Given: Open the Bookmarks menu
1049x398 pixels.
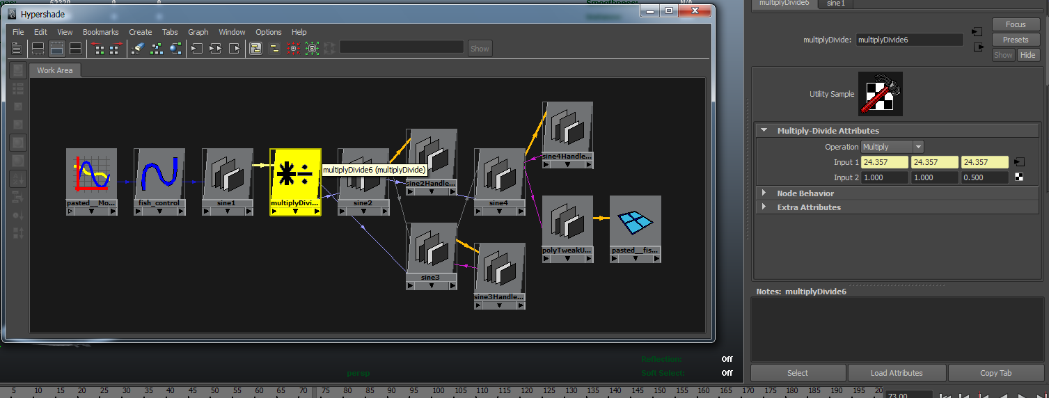Looking at the screenshot, I should (x=101, y=32).
